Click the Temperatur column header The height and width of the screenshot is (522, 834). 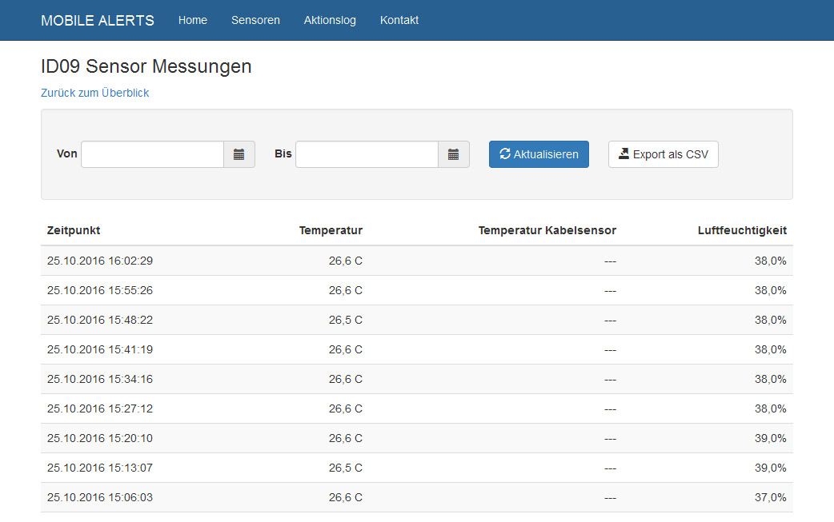331,230
